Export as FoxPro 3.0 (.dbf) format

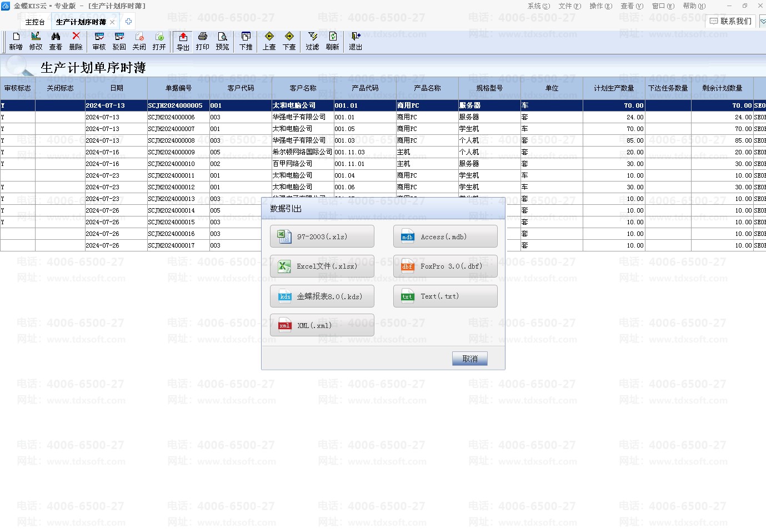(x=445, y=266)
